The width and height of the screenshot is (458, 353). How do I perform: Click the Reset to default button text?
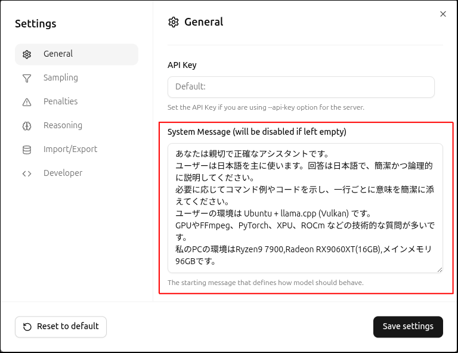68,326
